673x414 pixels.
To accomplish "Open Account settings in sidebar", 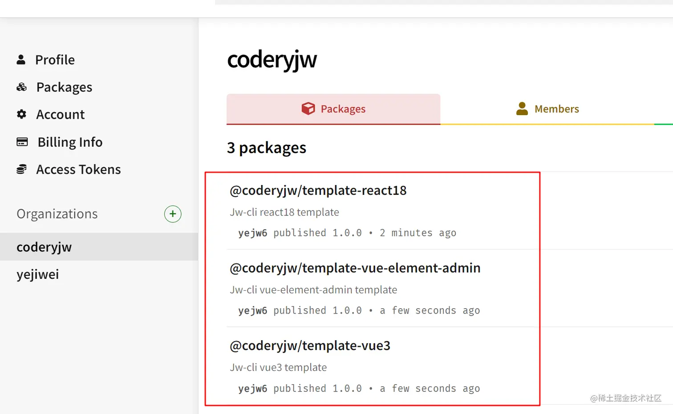I will [60, 114].
